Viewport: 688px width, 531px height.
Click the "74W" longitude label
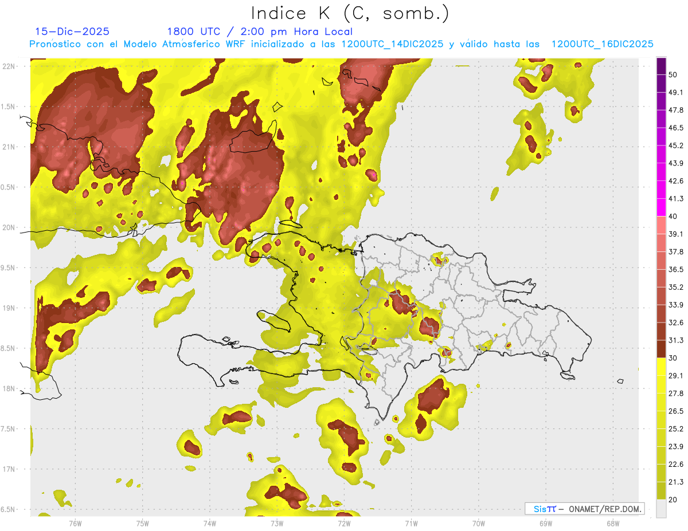(209, 523)
